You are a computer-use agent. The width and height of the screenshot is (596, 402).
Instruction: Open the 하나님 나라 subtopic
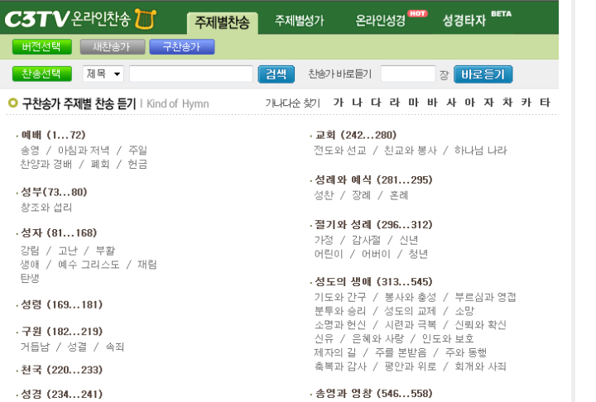tap(481, 150)
